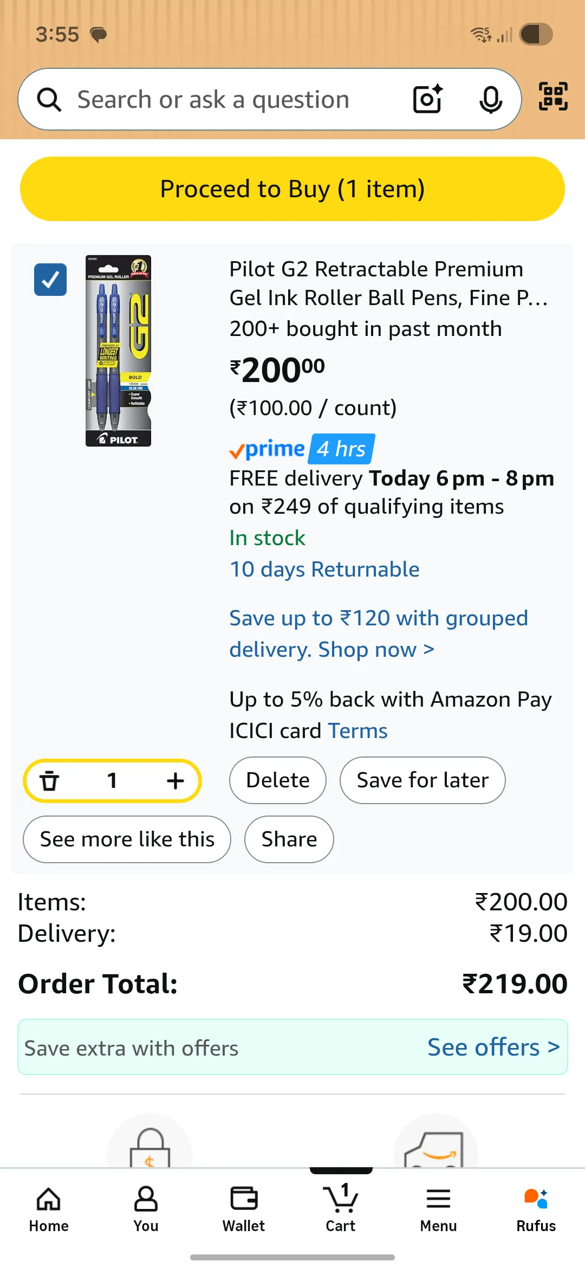Viewport: 585px width, 1268px height.
Task: Tap the microphone voice search icon
Action: pos(491,99)
